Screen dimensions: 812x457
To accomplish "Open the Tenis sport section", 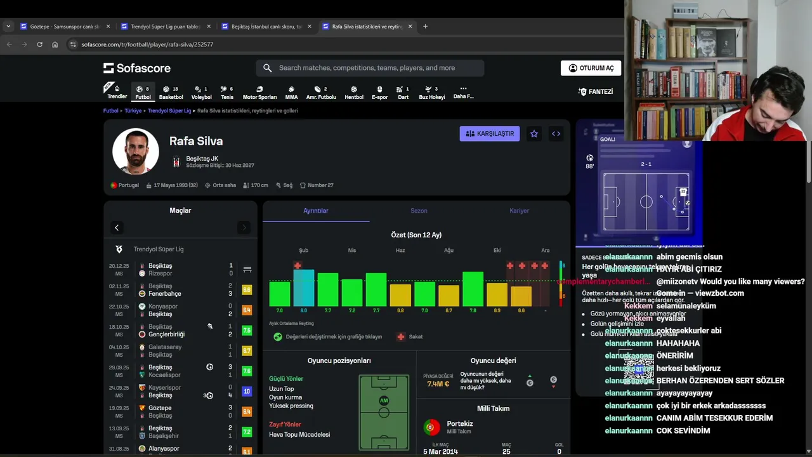I will (x=227, y=93).
